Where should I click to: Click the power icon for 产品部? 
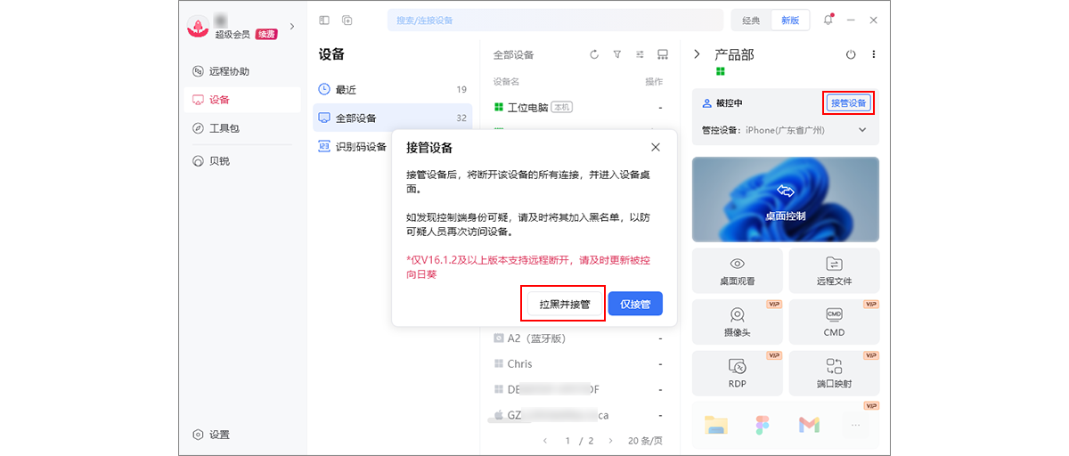pos(851,54)
